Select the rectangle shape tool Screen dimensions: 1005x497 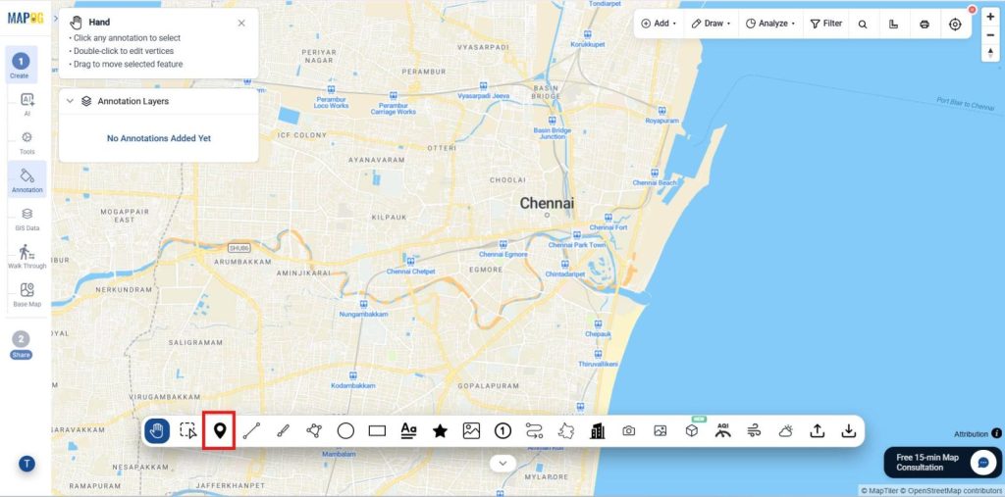[x=377, y=431]
